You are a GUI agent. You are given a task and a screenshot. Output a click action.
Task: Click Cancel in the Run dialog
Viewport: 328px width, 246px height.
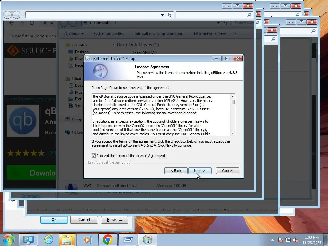coord(84,220)
